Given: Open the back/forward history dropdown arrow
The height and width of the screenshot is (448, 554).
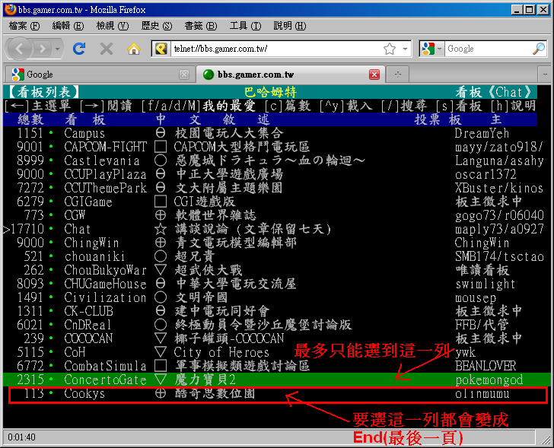Looking at the screenshot, I should click(x=58, y=49).
